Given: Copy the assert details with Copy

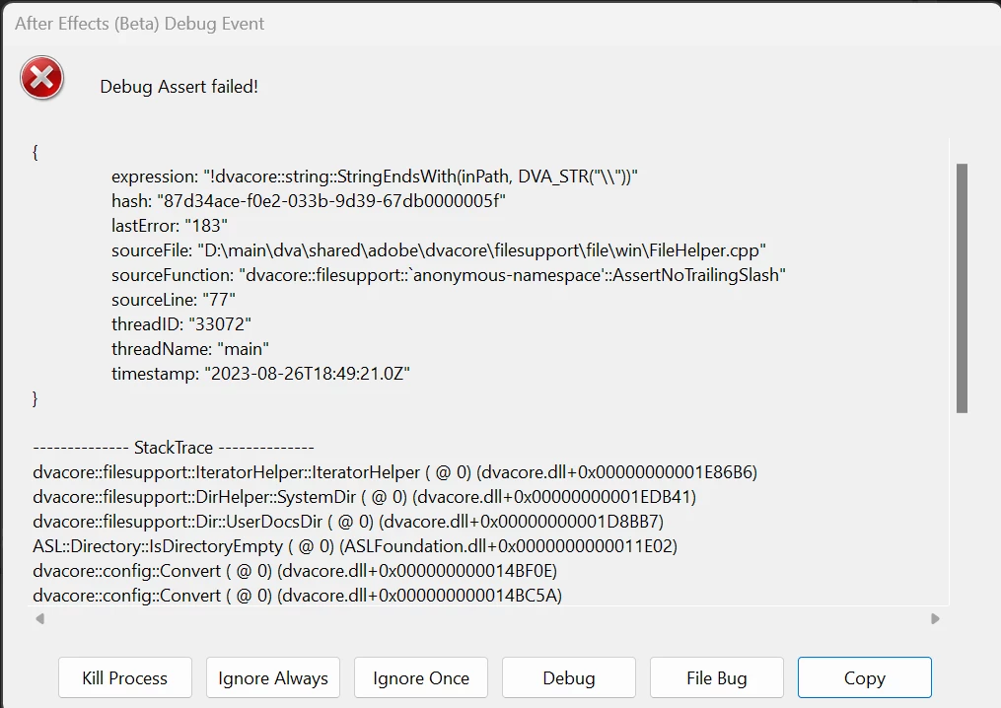Looking at the screenshot, I should (x=864, y=677).
